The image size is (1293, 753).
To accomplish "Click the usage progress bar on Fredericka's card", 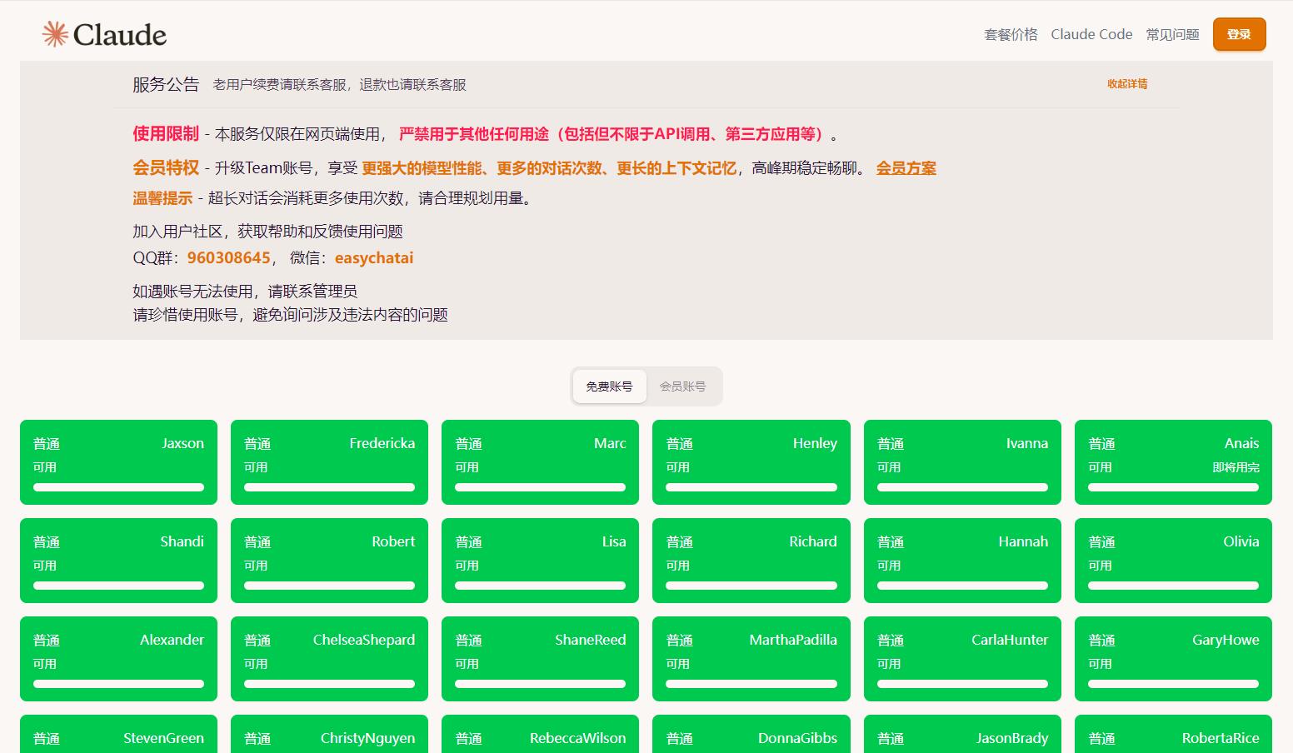I will pos(329,487).
